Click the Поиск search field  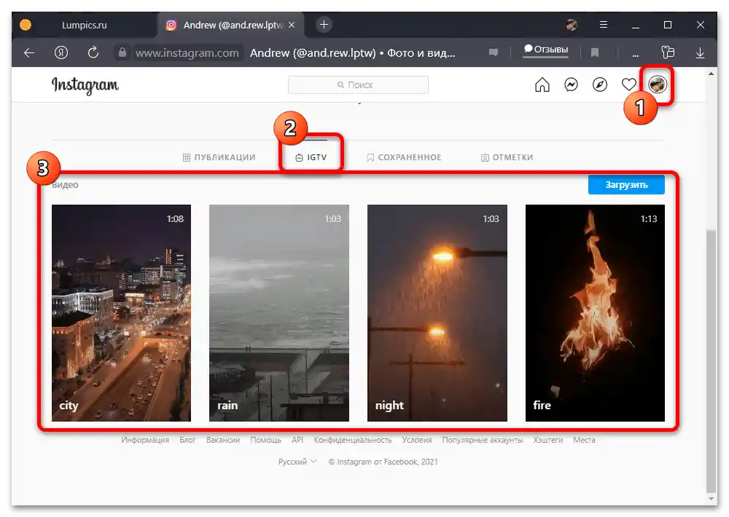click(x=358, y=84)
